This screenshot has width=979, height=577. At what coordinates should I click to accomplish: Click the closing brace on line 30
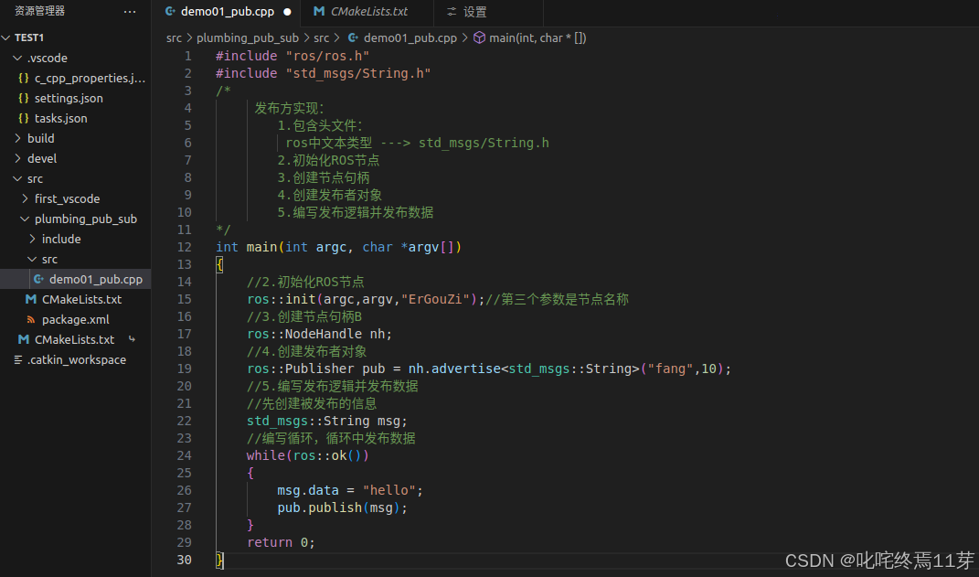point(219,560)
